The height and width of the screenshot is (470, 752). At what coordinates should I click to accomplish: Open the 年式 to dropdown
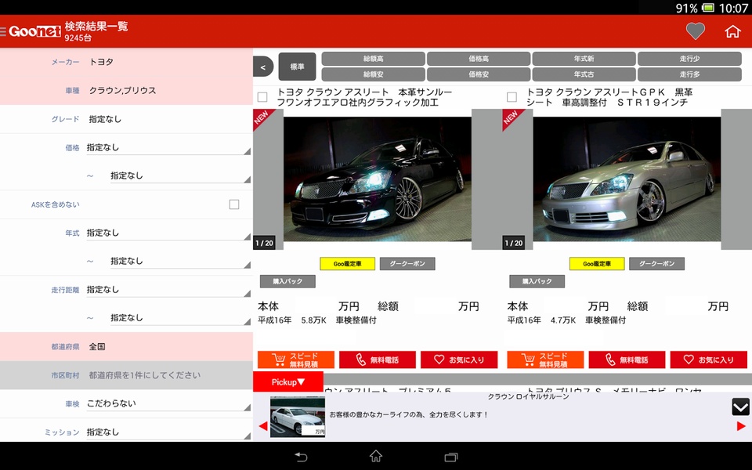[x=180, y=262]
